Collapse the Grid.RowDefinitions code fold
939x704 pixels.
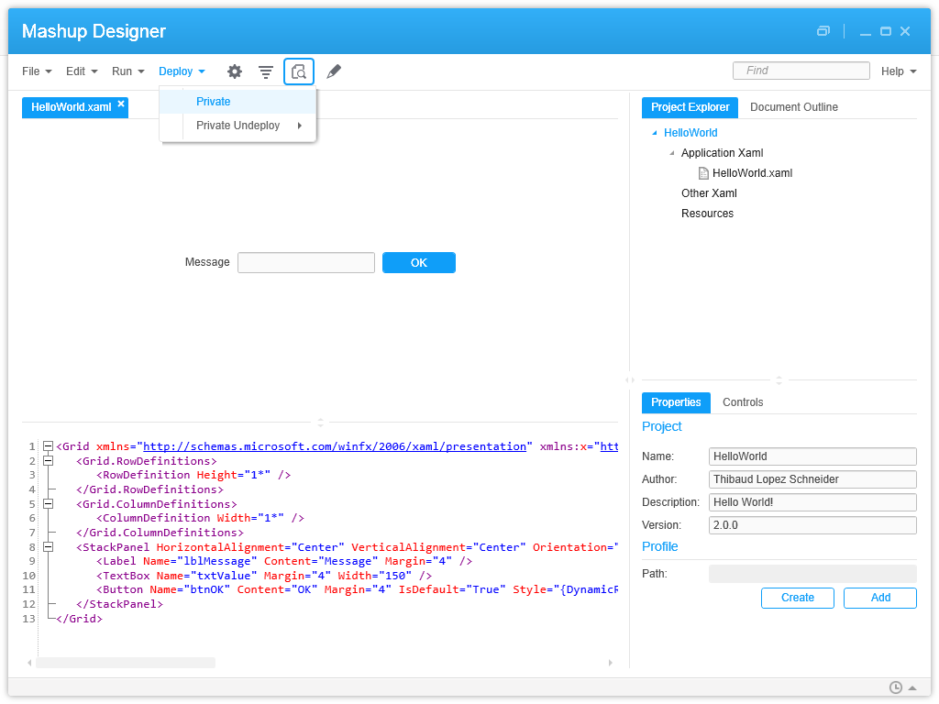pos(49,461)
